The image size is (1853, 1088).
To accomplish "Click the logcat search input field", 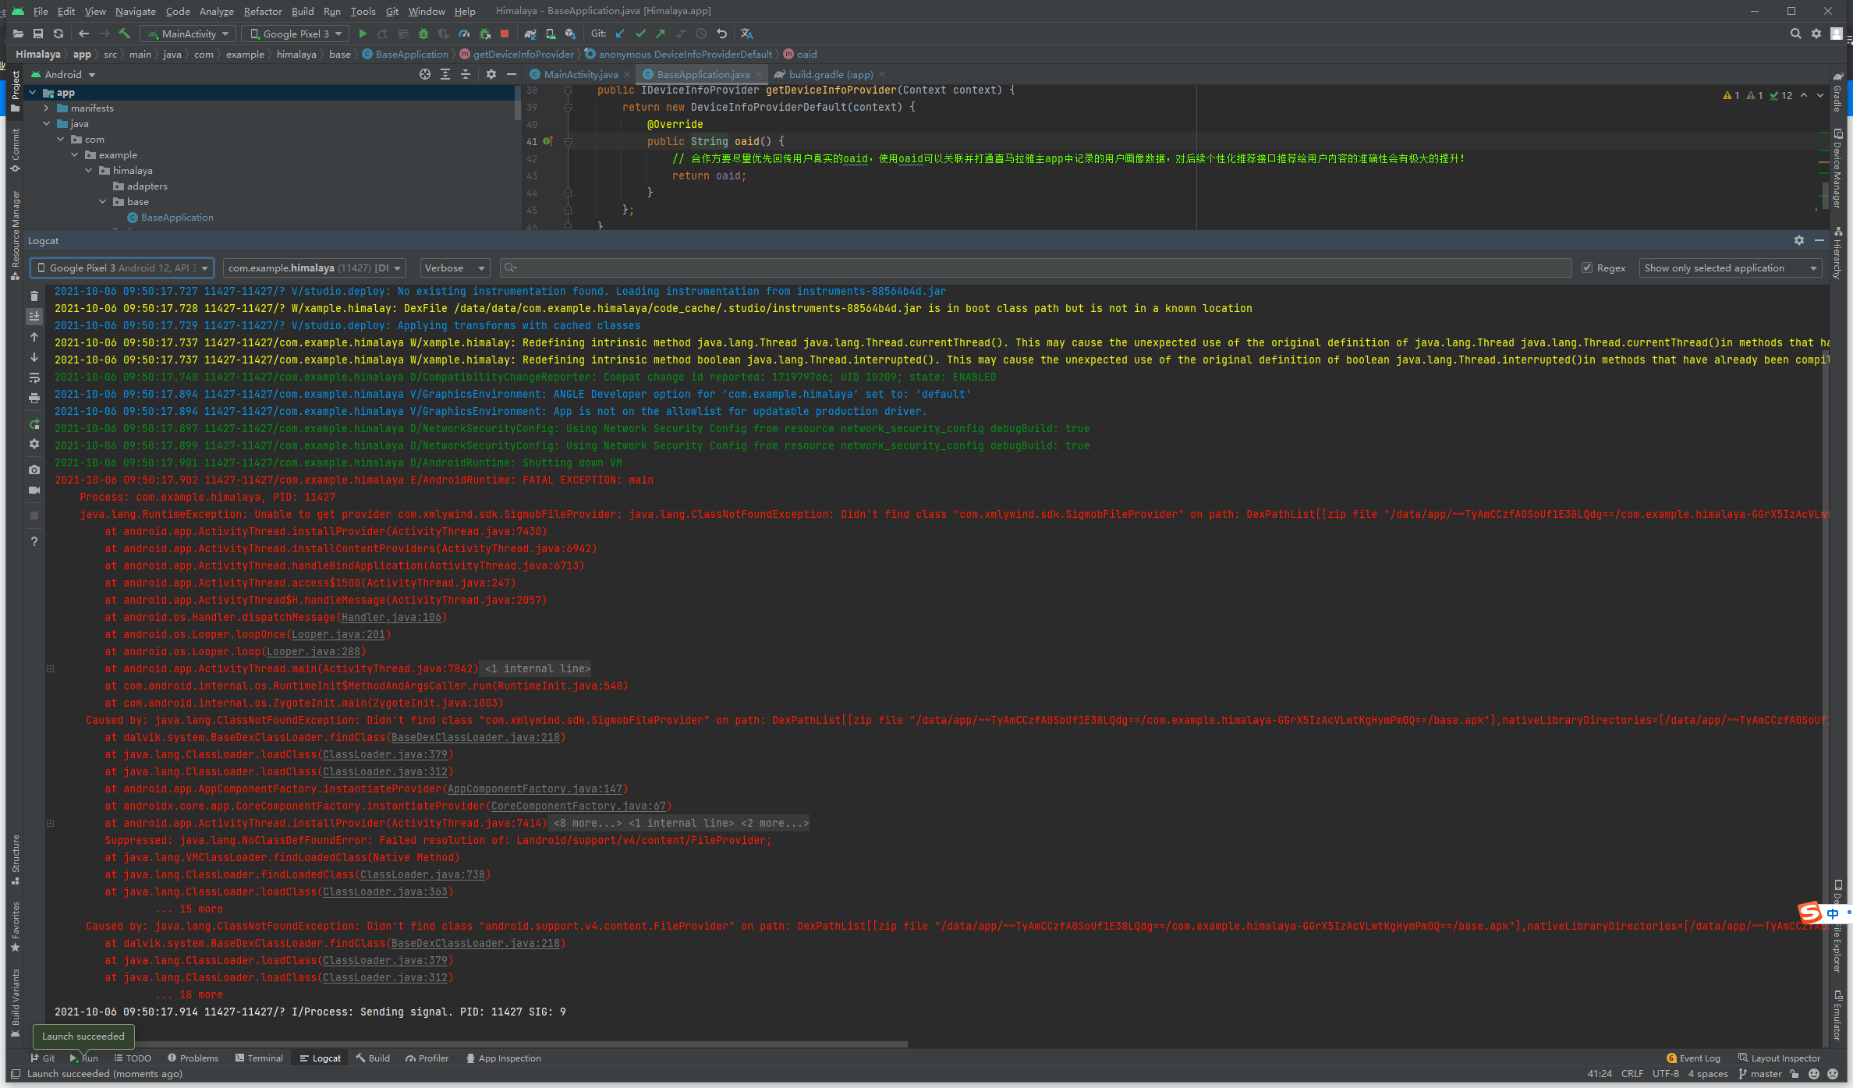I will tap(1035, 268).
